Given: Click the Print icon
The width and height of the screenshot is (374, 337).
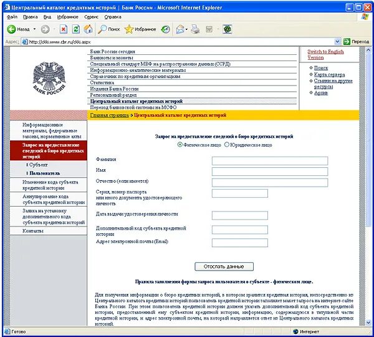Looking at the screenshot, I should click(195, 29).
